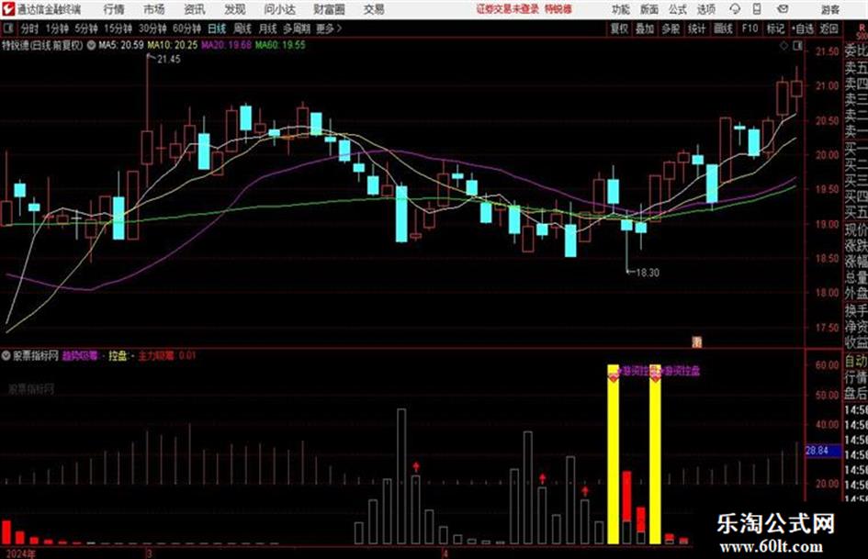Switch to the 多周期 tab
868x559 pixels.
click(x=297, y=28)
